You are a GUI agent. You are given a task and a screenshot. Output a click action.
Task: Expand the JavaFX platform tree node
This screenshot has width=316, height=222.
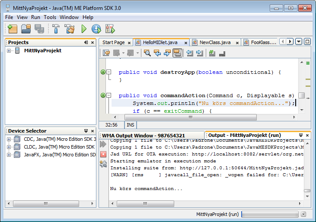9,155
